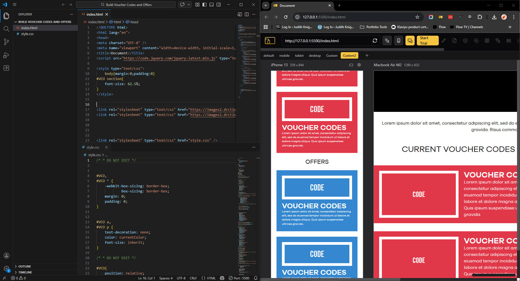Switch to the mobile device preset tab
This screenshot has height=281, width=520.
[x=284, y=56]
